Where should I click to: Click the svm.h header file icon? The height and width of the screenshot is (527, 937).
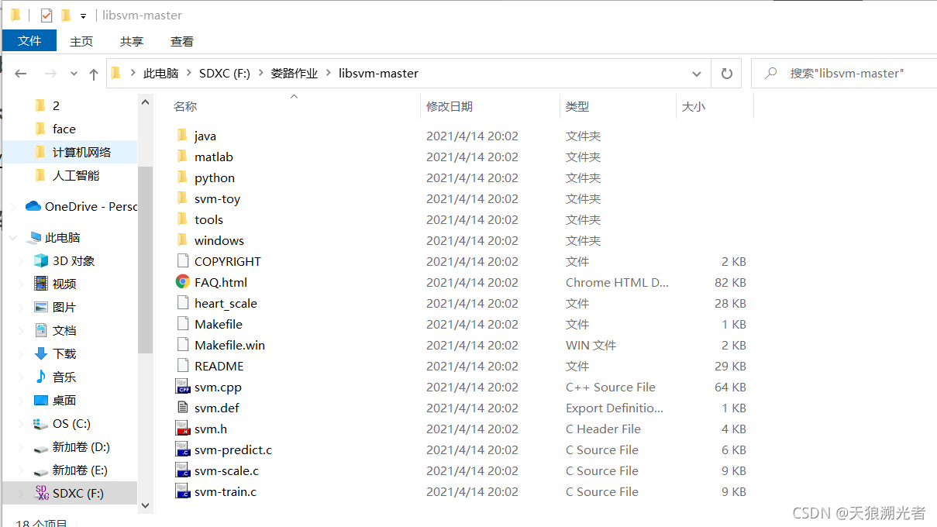(x=183, y=429)
